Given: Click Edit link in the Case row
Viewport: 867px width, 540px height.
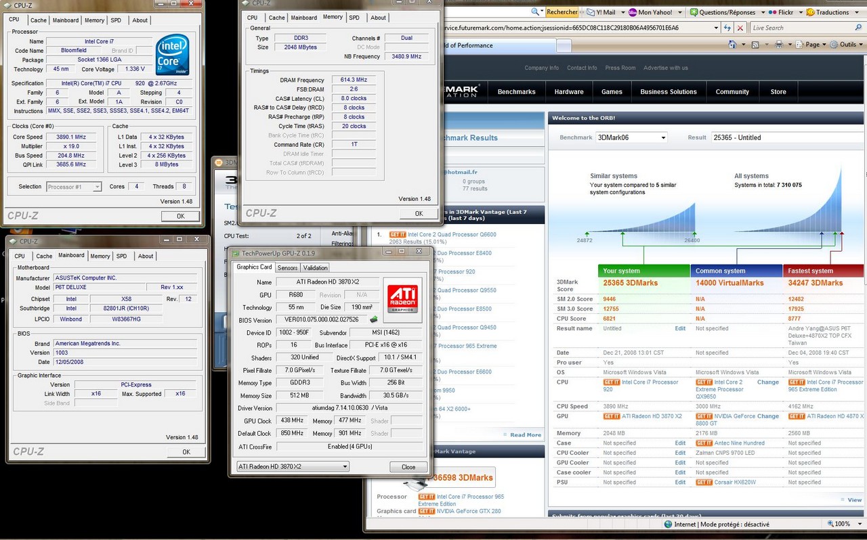Looking at the screenshot, I should (680, 443).
